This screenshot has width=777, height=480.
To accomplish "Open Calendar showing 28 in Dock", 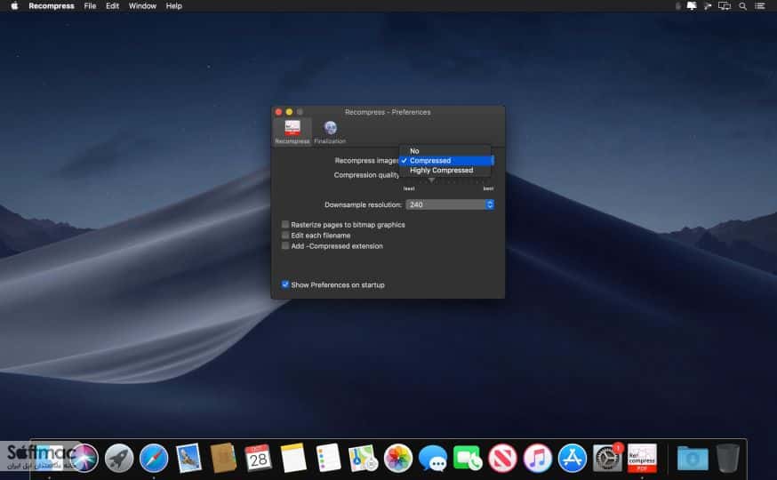I will pos(258,458).
